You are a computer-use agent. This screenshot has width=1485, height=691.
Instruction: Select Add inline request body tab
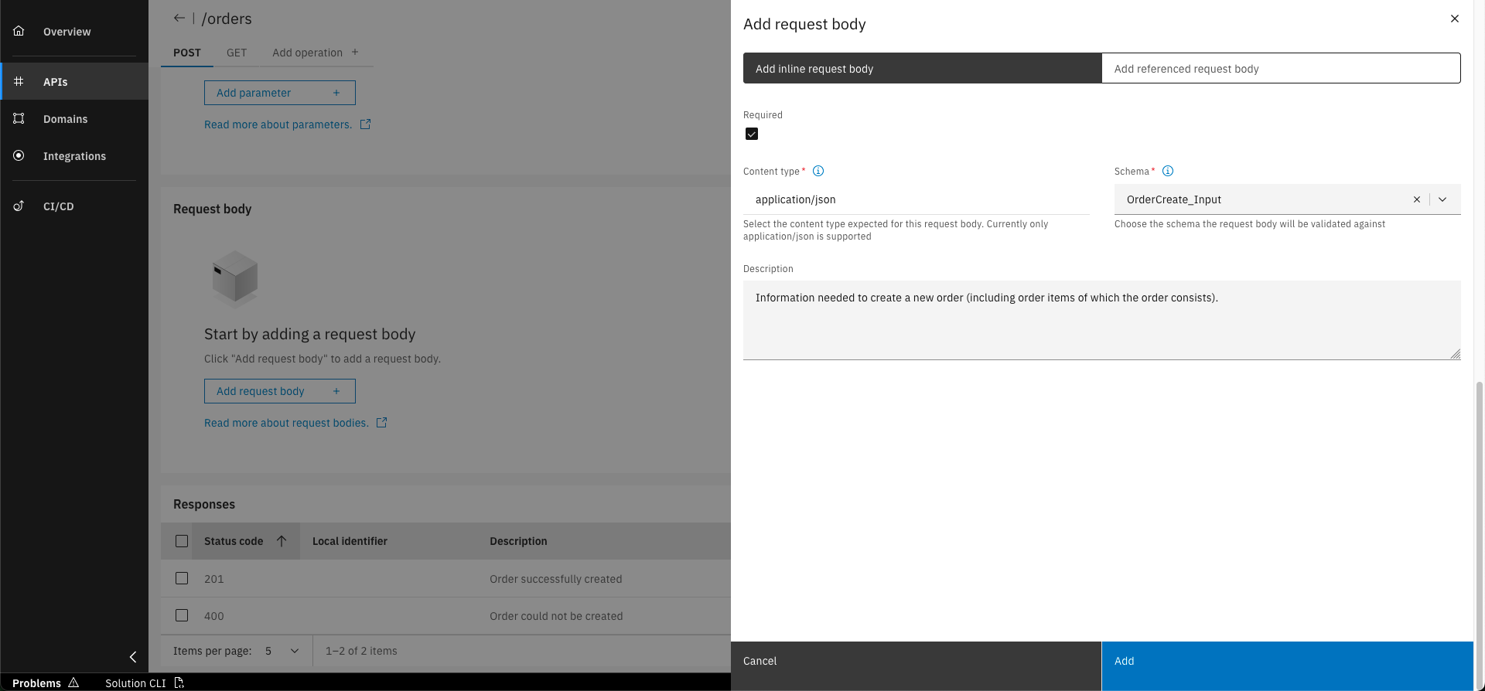922,68
